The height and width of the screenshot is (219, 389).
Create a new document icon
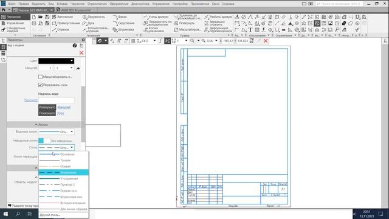pyautogui.click(x=34, y=17)
